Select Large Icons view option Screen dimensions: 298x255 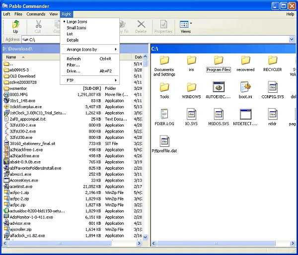coord(77,22)
